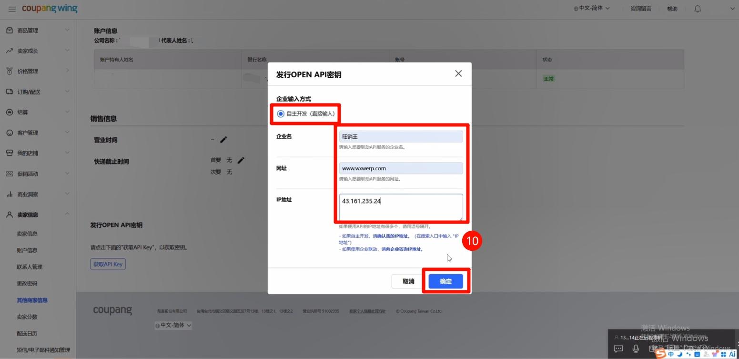
Task: Click the IP地址 text area
Action: point(401,207)
